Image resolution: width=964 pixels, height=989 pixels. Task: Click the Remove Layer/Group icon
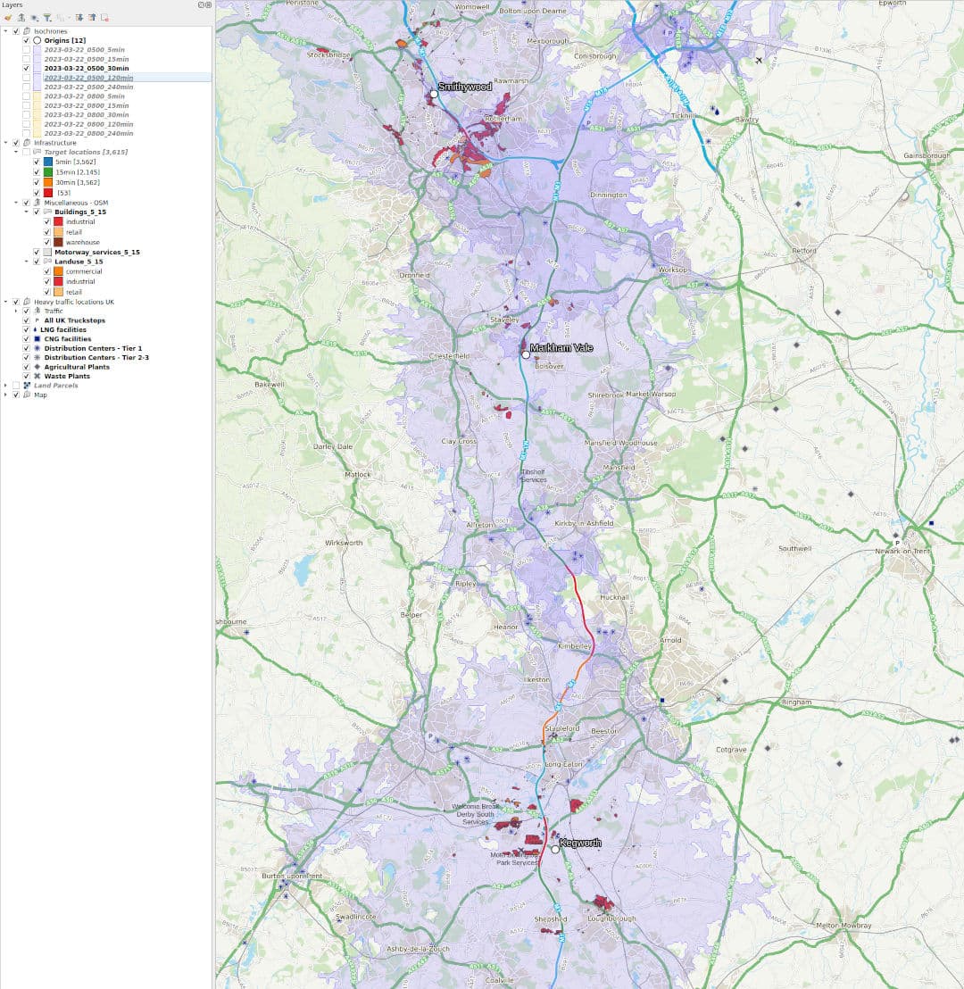[104, 18]
